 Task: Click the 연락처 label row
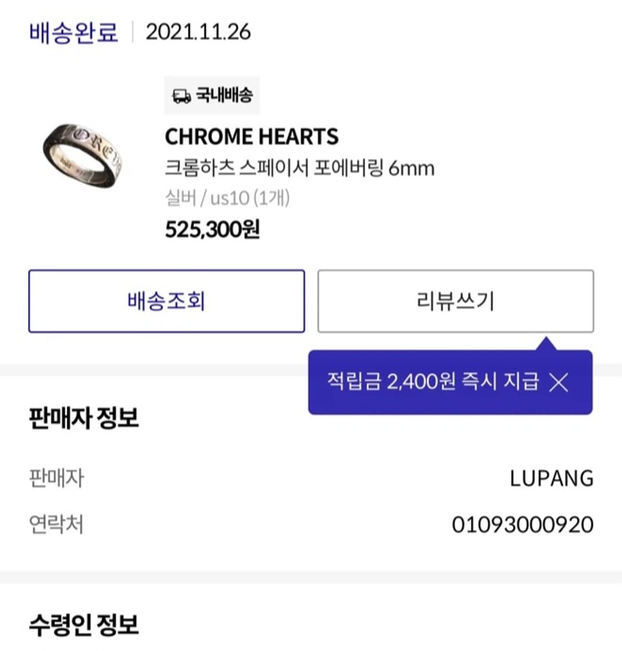pyautogui.click(x=56, y=524)
